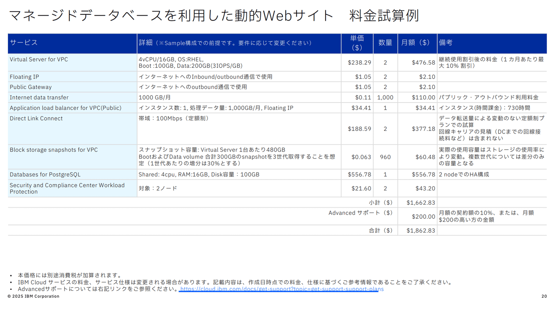
Task: Click the 月額 ($) column header
Action: click(415, 43)
